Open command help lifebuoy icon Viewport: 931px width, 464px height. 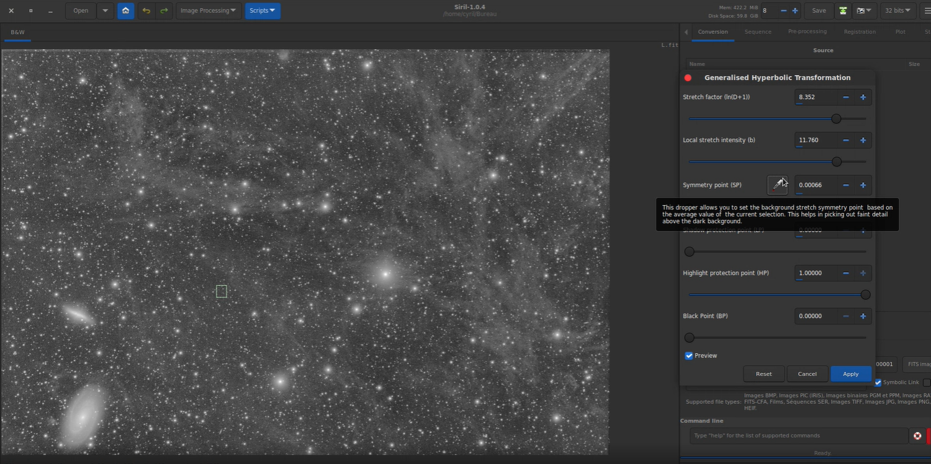pos(917,436)
